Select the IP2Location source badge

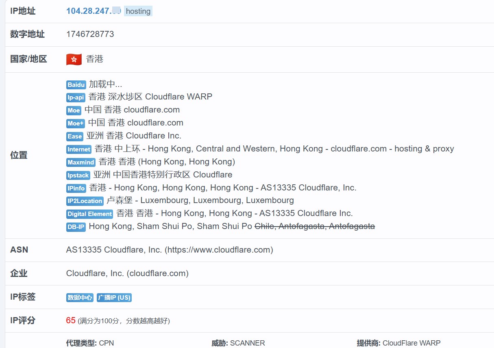85,201
